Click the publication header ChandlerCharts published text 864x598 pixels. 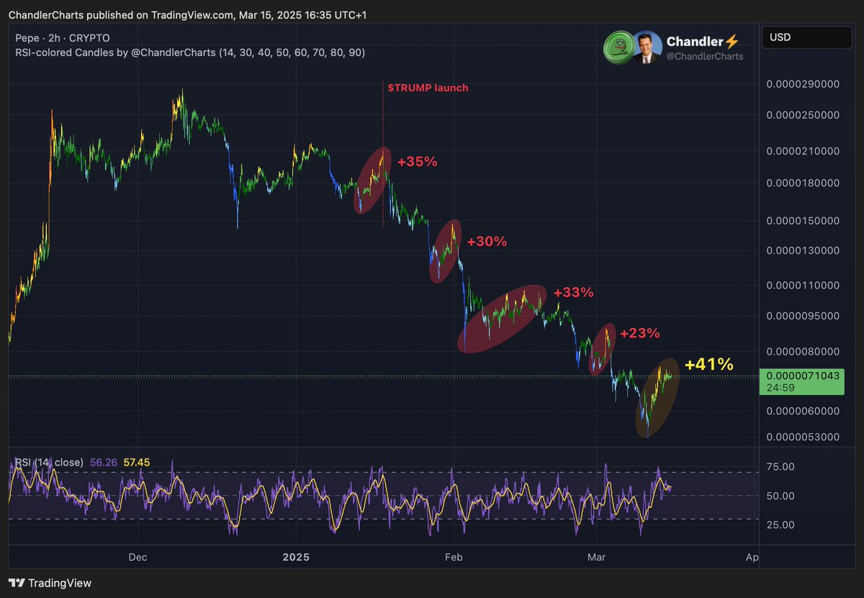tap(187, 14)
